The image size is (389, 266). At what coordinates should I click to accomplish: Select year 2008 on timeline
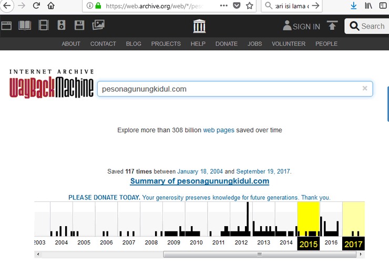tap(151, 242)
